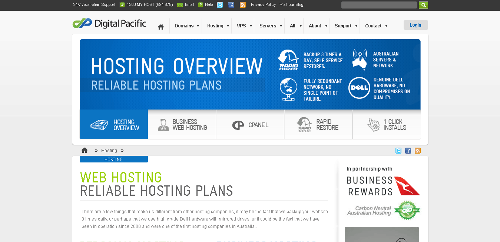Open Facebook icon beside the breadcrumb
500x242 pixels.
tap(408, 151)
